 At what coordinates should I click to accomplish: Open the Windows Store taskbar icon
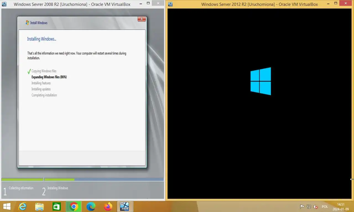click(x=57, y=206)
